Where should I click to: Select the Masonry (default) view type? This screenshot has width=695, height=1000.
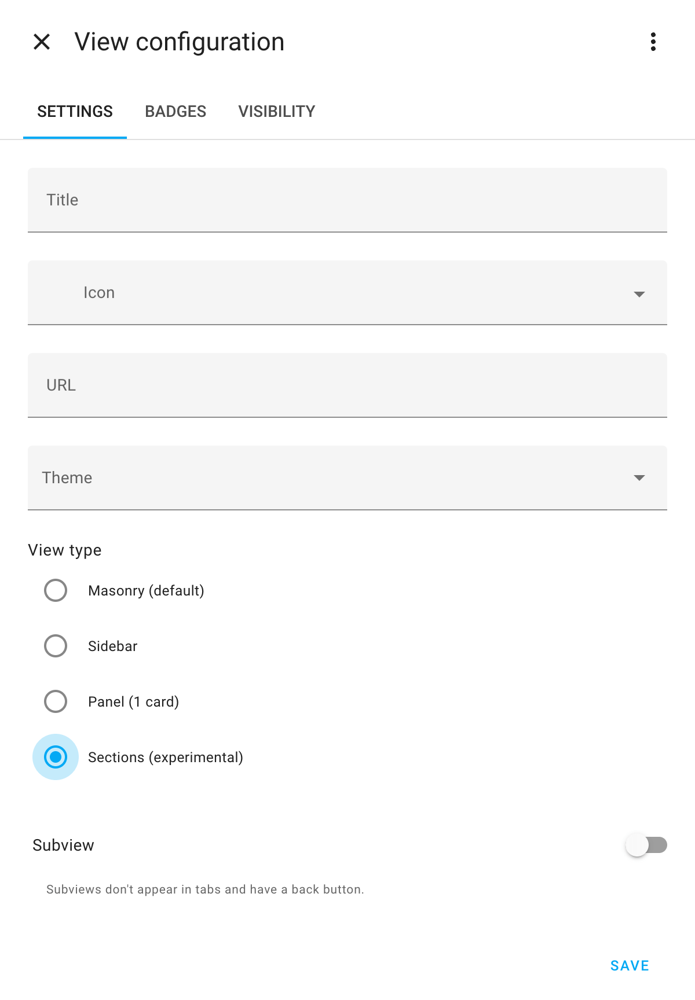[x=55, y=590]
